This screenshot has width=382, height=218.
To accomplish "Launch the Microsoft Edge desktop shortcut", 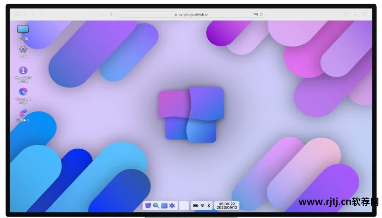I will pyautogui.click(x=23, y=96).
